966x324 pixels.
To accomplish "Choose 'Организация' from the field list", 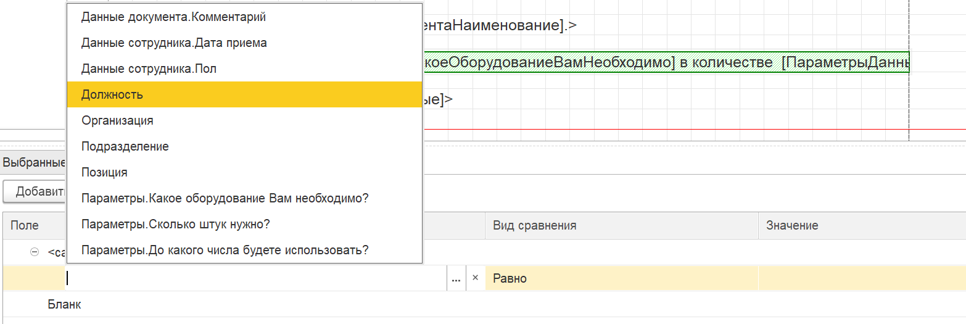I will 117,121.
